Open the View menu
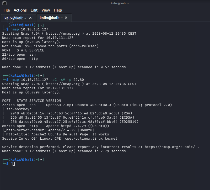This screenshot has height=190, width=210. click(46, 10)
